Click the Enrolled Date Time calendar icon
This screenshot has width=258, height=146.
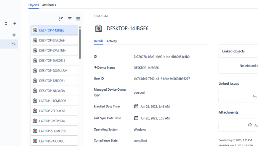coord(136,106)
